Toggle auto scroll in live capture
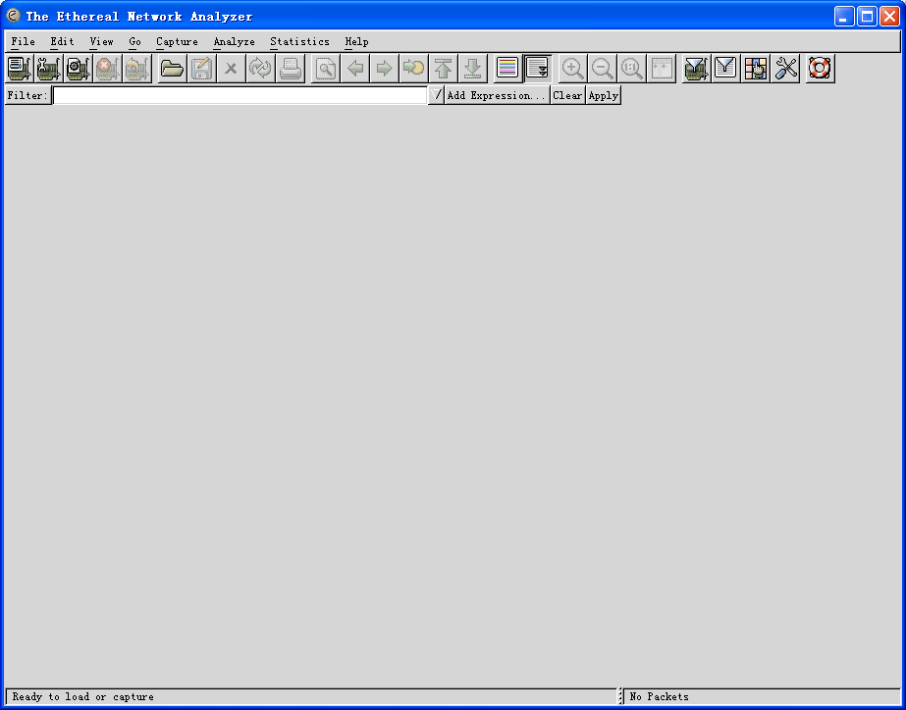Image resolution: width=906 pixels, height=710 pixels. (537, 69)
